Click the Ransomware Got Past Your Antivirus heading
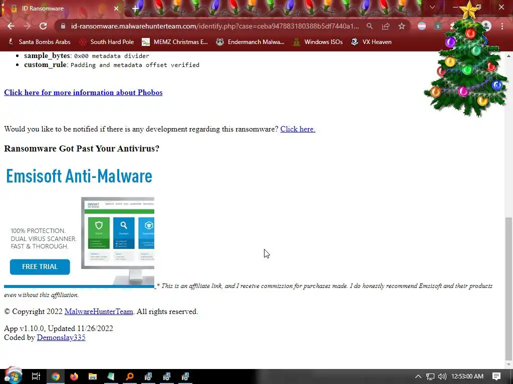The width and height of the screenshot is (513, 384). (82, 148)
